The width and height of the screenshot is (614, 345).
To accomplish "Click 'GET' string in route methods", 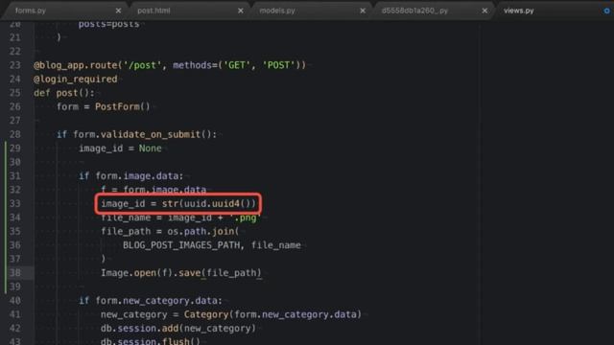I will point(237,65).
